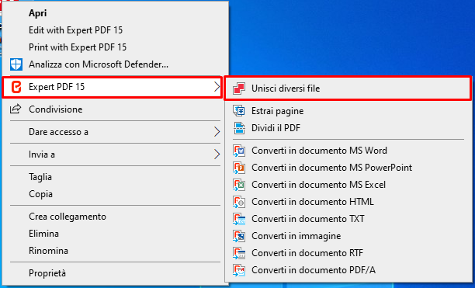Expand the Dare accesso a submenu arrow
This screenshot has height=288, width=475.
click(217, 132)
